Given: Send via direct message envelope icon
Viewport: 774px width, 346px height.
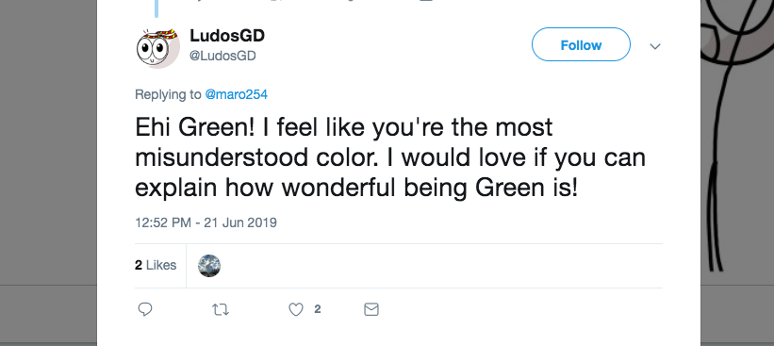Looking at the screenshot, I should [371, 309].
